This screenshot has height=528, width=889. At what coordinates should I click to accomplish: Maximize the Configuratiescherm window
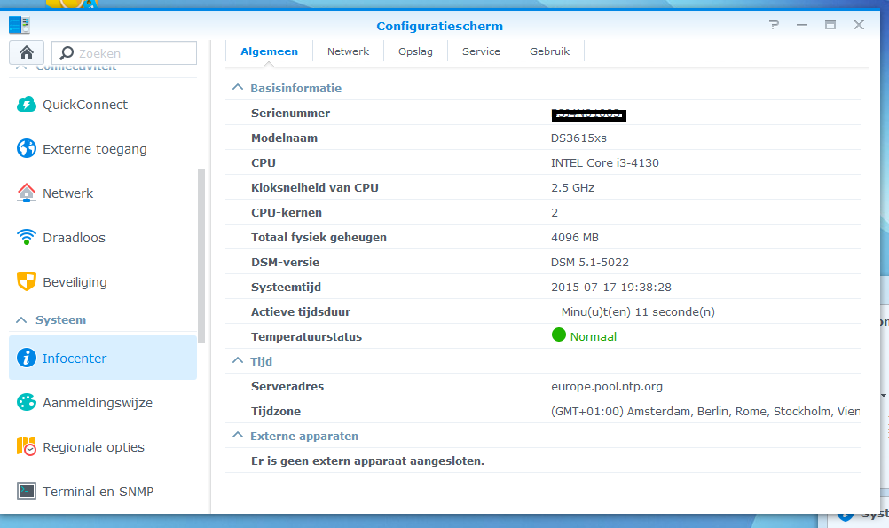(x=830, y=25)
